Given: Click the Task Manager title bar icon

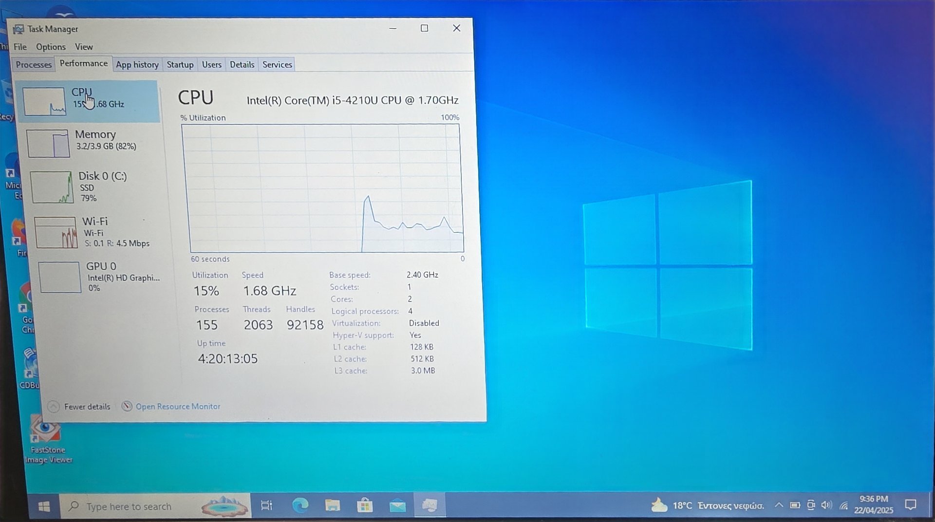Looking at the screenshot, I should point(18,29).
